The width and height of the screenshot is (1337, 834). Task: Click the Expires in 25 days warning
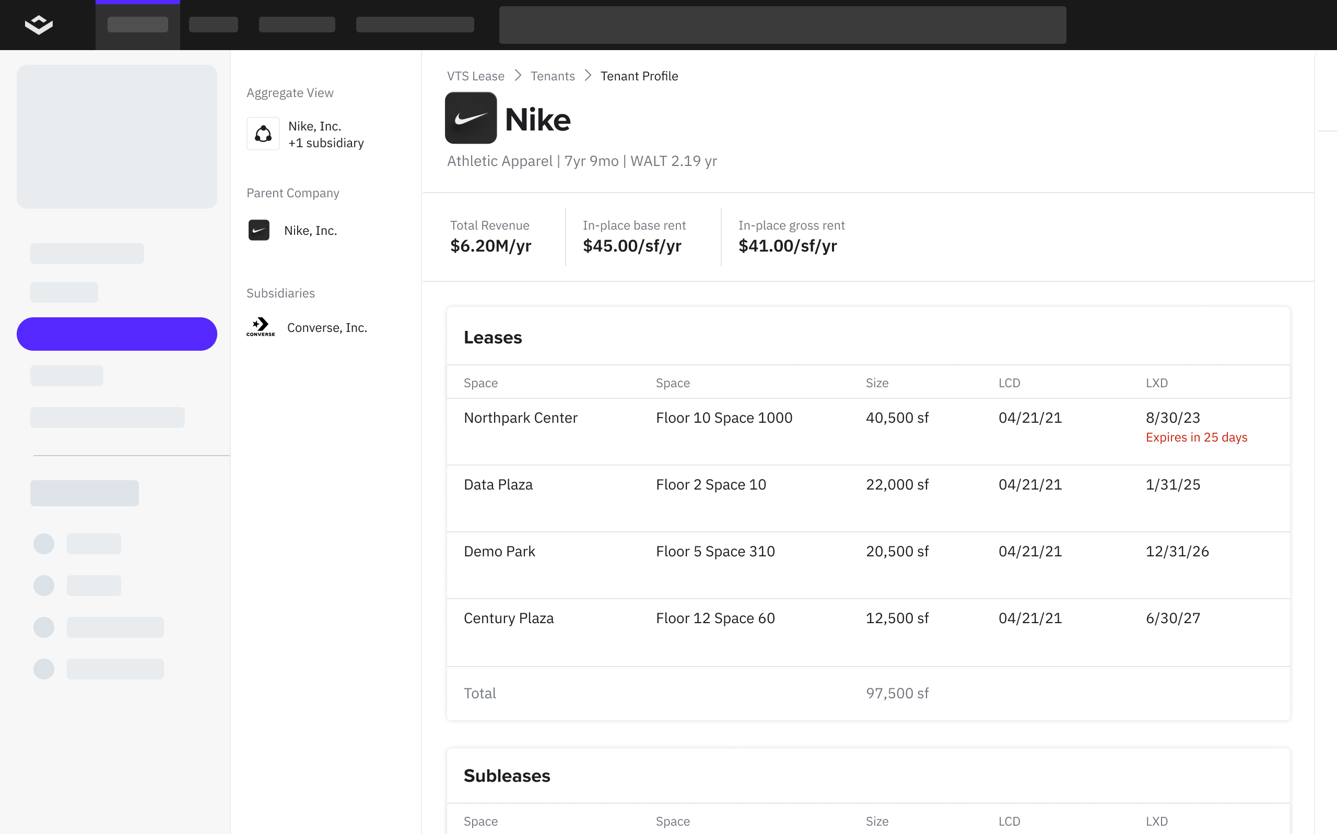tap(1197, 437)
